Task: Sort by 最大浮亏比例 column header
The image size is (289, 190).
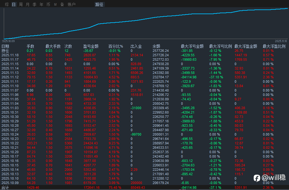Action: 220,46
